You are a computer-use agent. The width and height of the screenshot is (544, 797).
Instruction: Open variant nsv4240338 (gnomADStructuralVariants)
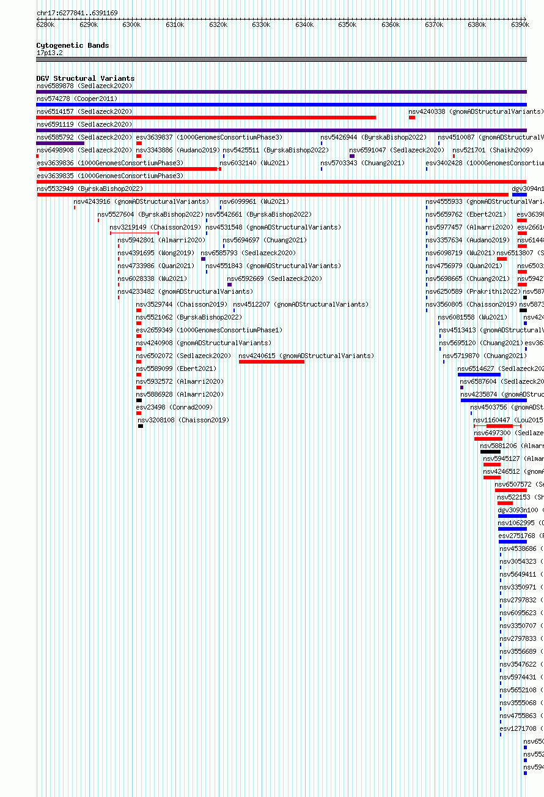476,111
